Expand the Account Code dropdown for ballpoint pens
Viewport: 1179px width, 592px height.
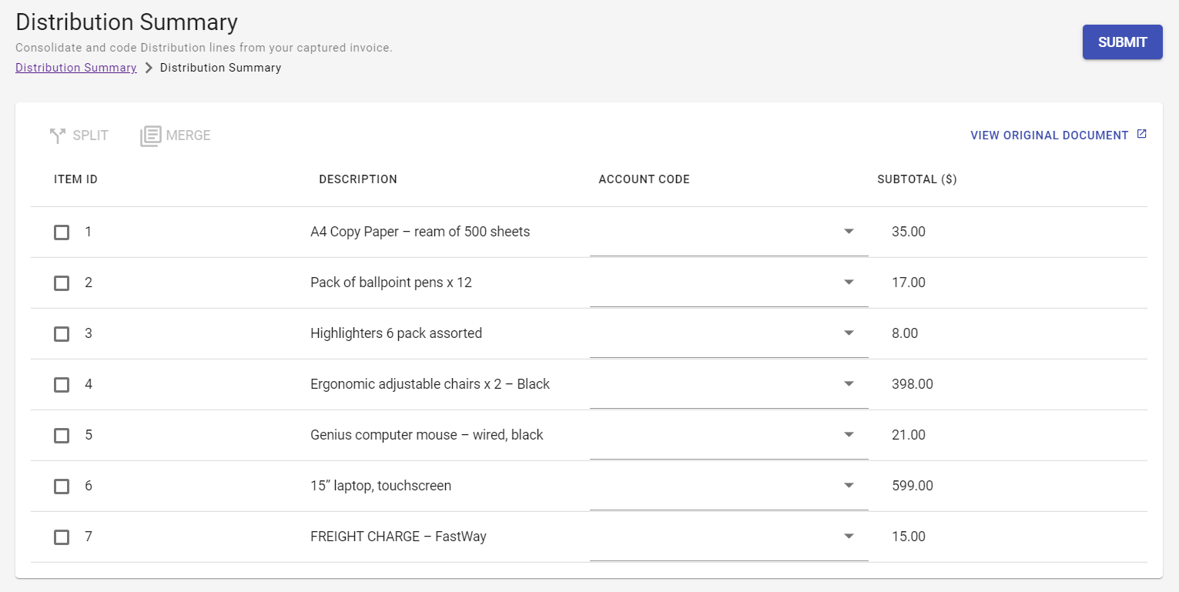[x=848, y=283]
